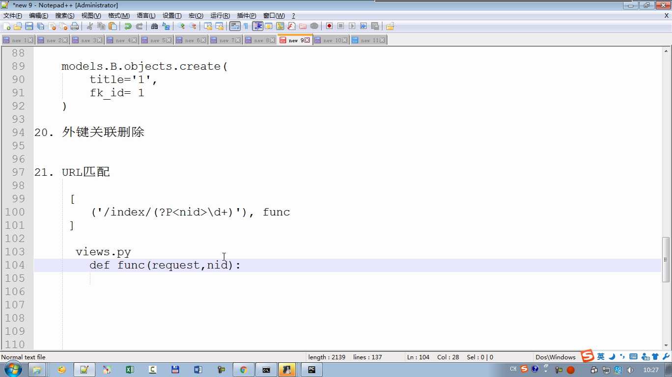Open the 运行(R) menu
This screenshot has height=377, width=672.
220,16
